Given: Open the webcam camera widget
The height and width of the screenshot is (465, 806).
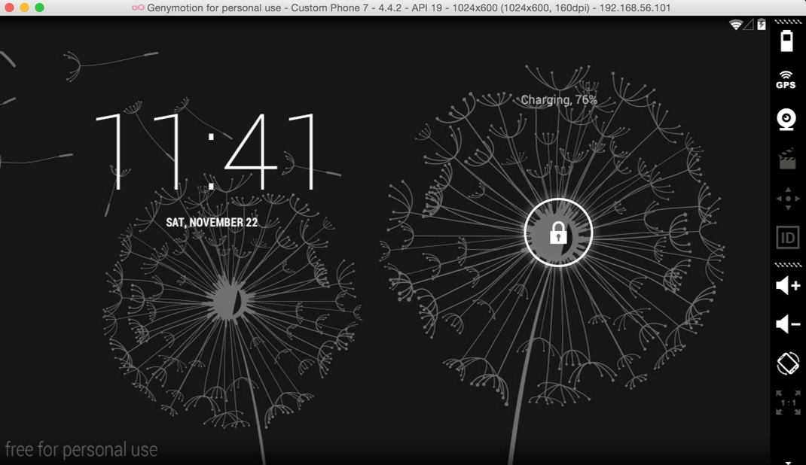Looking at the screenshot, I should click(x=787, y=120).
